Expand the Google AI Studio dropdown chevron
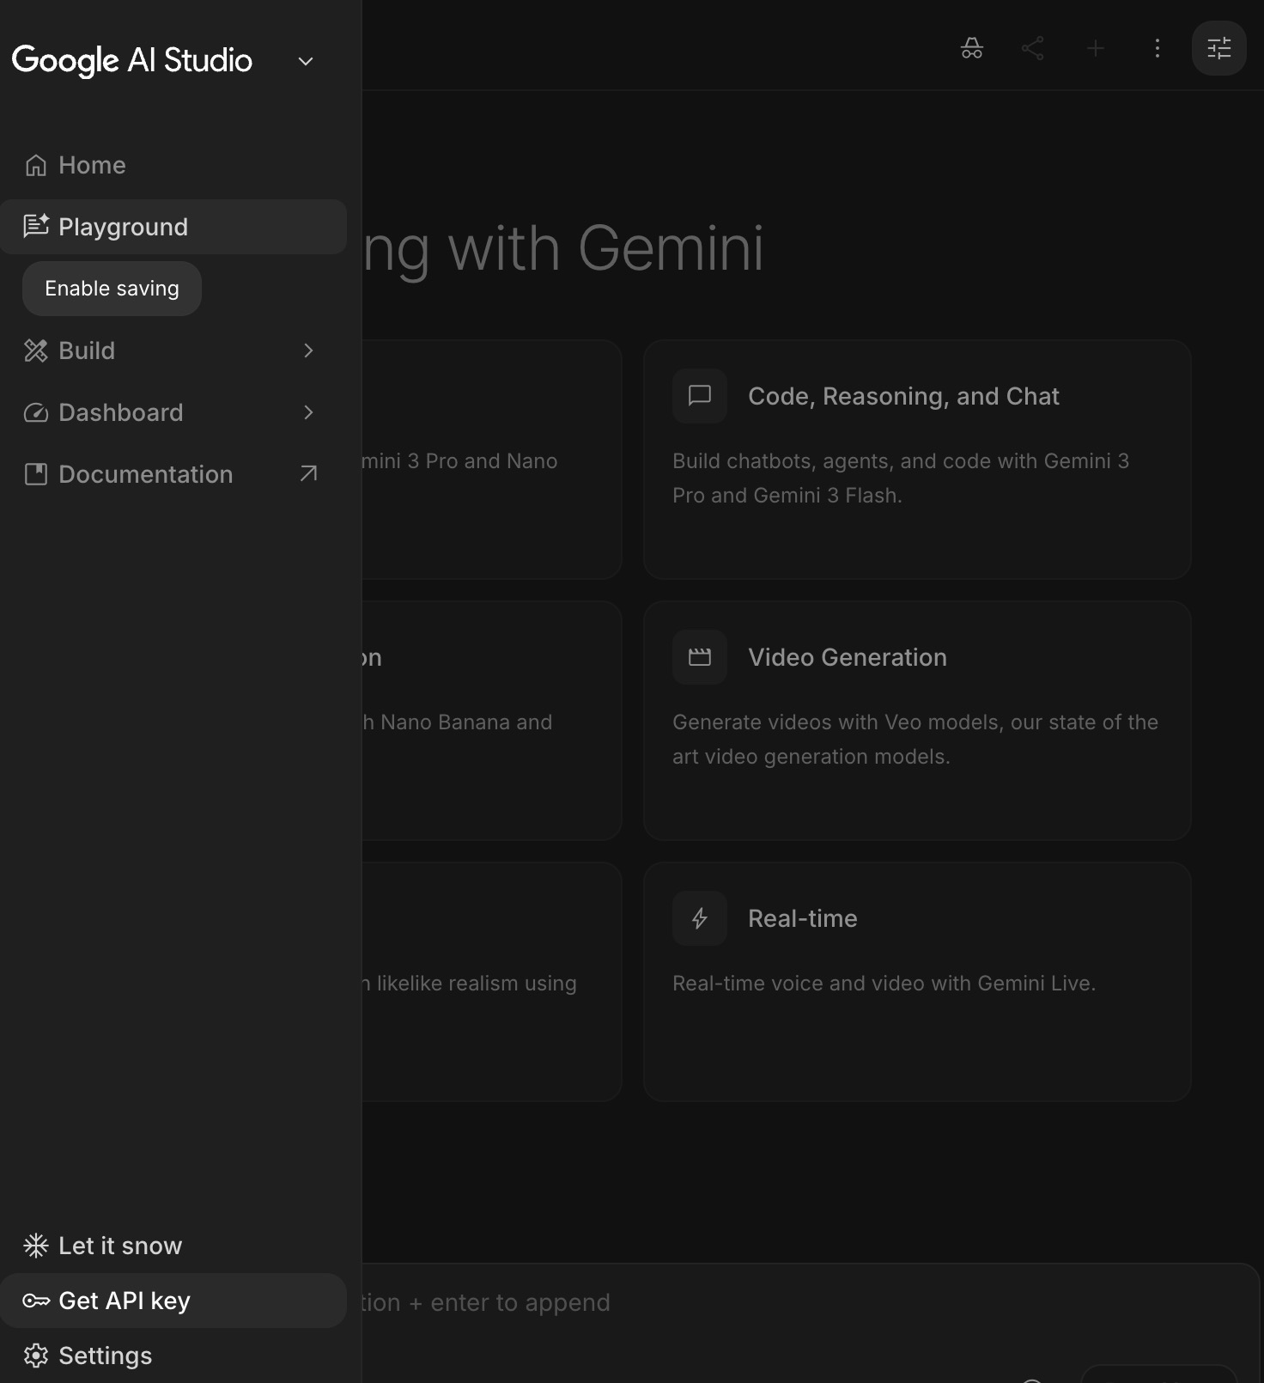 [x=306, y=61]
